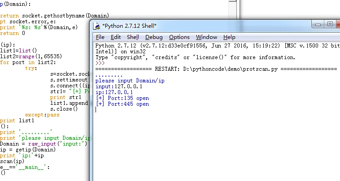Screen dimensions: 340x181
Task: Minimize the Python 2.7.12 Shell window
Action: (318, 24)
